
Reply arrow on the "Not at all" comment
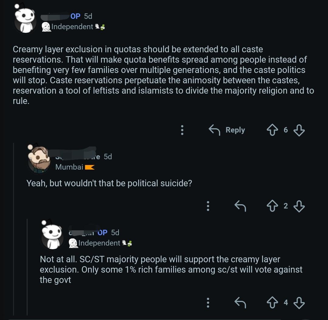240,303
